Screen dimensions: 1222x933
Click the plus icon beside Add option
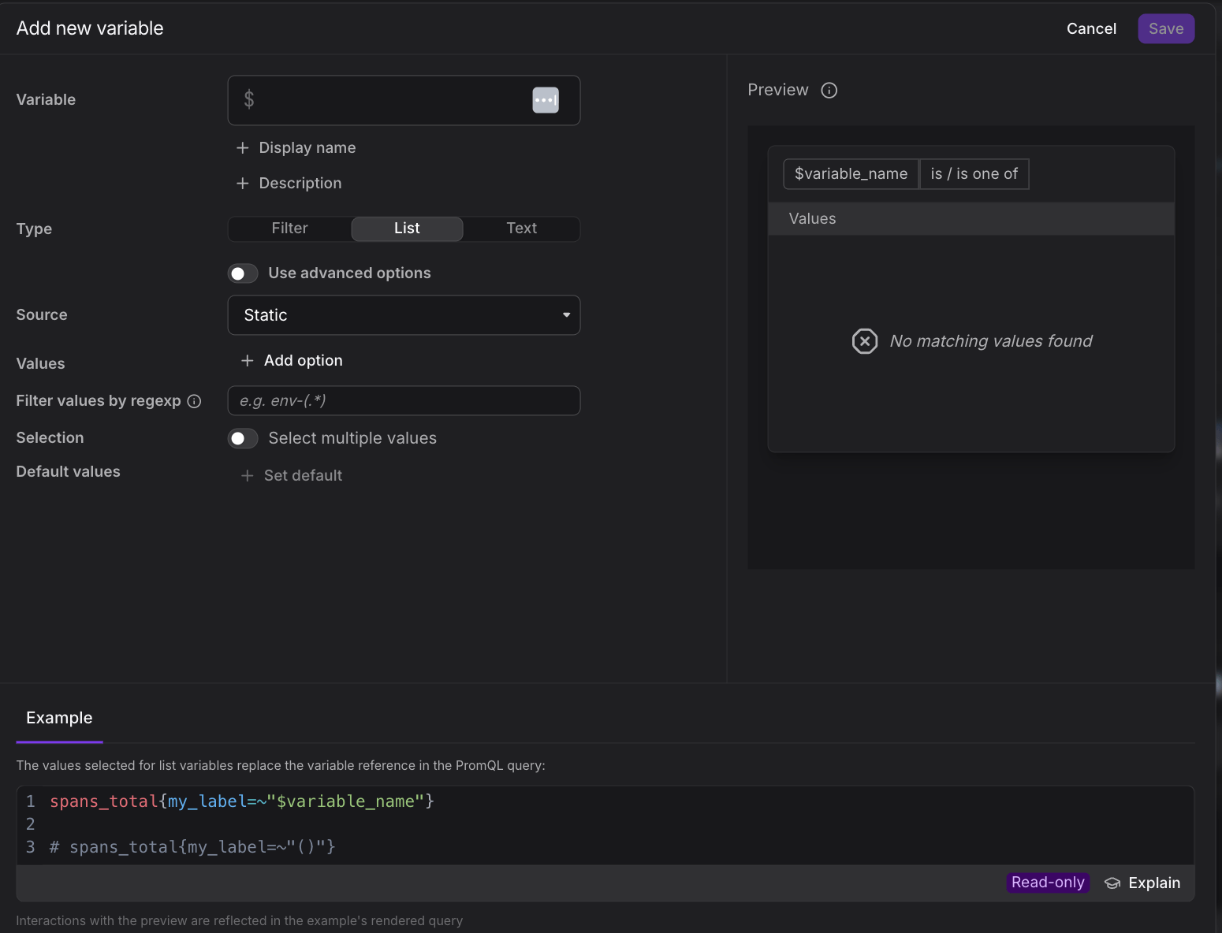(x=248, y=360)
